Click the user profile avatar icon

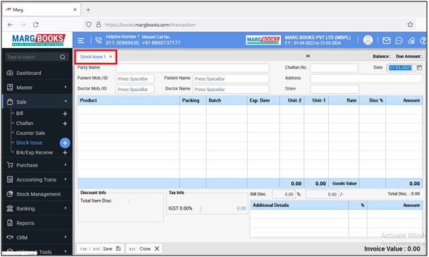click(x=368, y=40)
